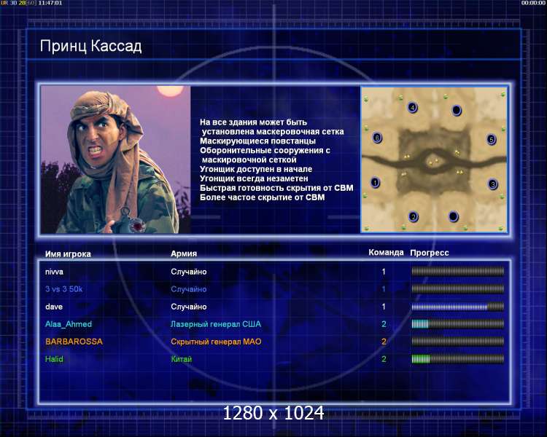
Task: Click nivva's army 'Случайно'
Action: point(189,272)
